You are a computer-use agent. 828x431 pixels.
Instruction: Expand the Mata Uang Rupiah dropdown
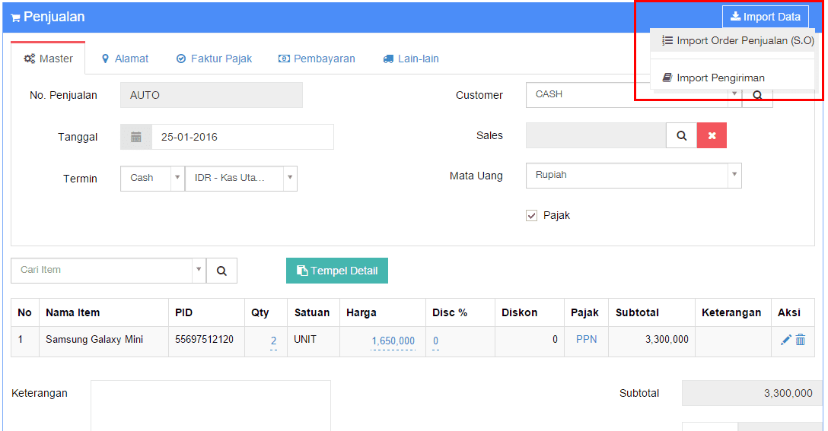pos(734,175)
